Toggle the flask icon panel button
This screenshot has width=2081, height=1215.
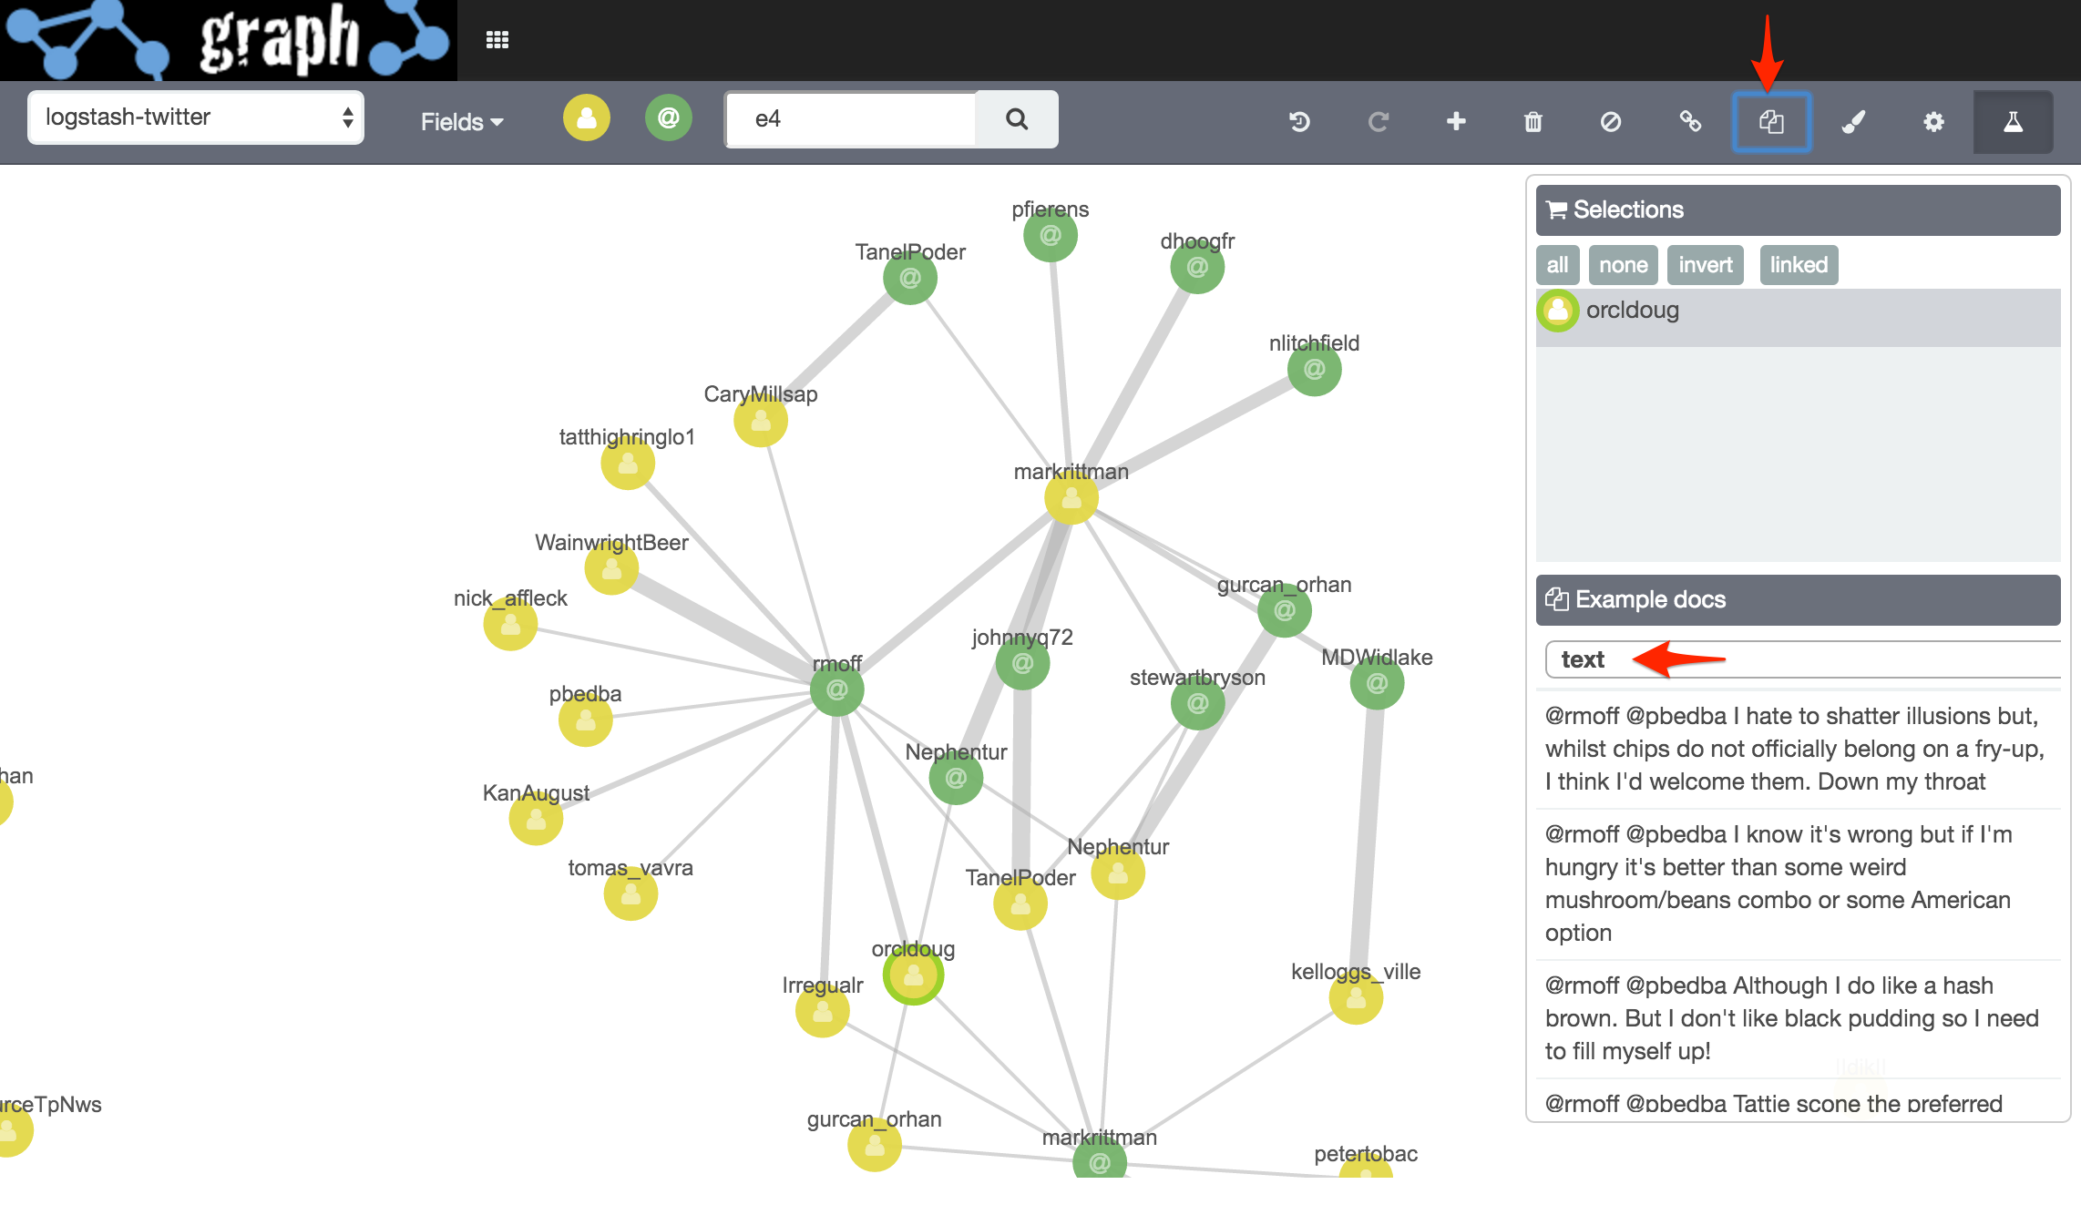2013,121
